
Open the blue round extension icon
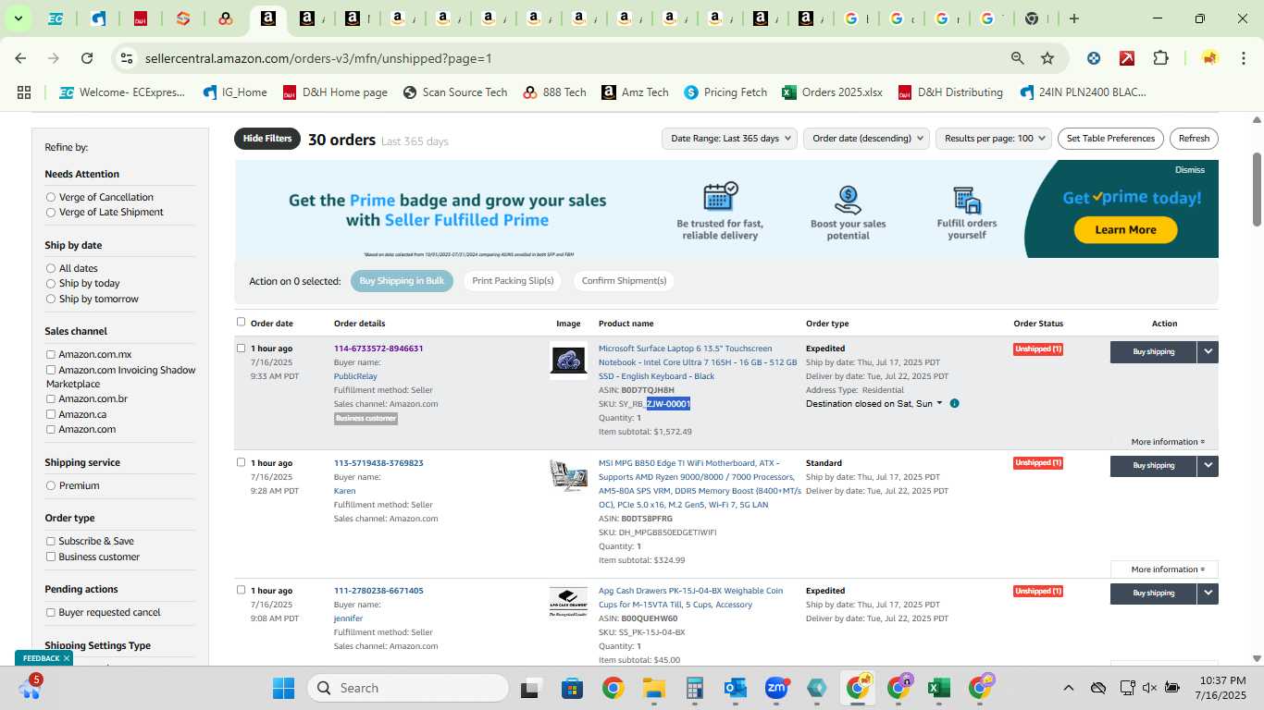[1094, 58]
